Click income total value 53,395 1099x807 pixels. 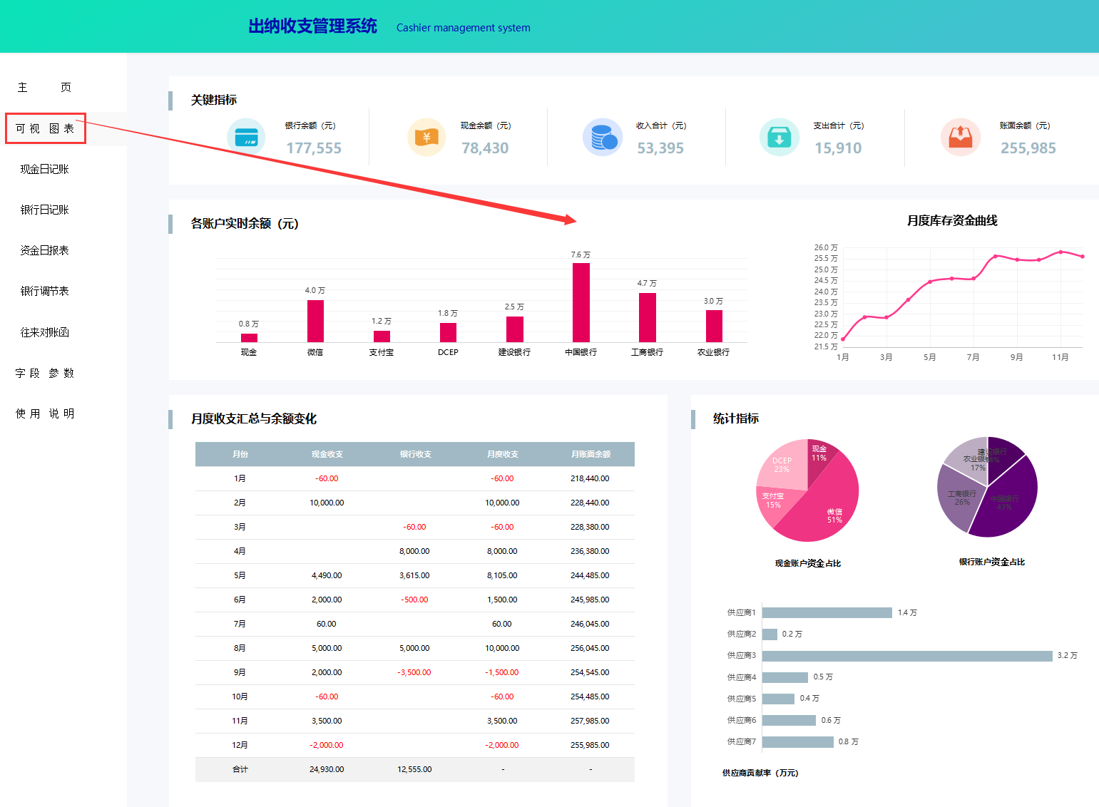click(660, 148)
